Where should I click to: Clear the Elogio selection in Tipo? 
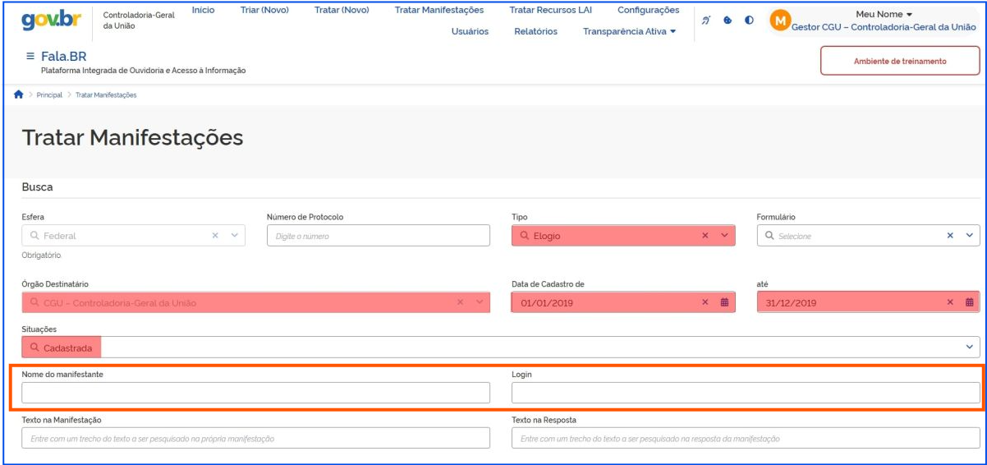705,236
